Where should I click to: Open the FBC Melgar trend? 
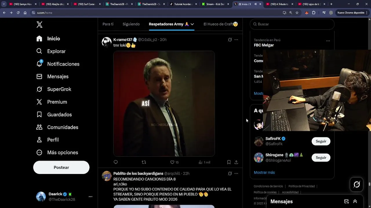pyautogui.click(x=264, y=45)
